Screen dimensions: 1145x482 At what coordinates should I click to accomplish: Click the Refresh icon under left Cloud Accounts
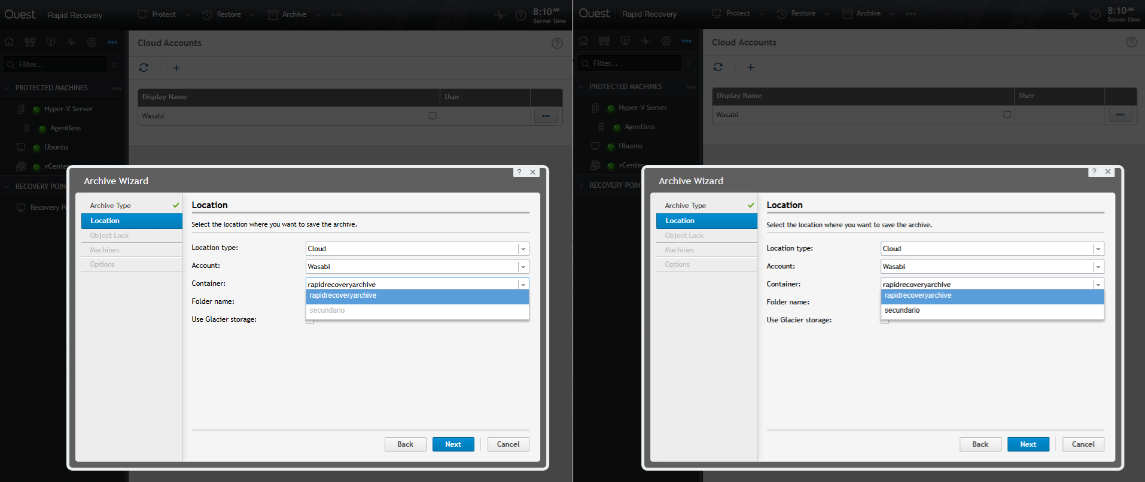click(144, 68)
